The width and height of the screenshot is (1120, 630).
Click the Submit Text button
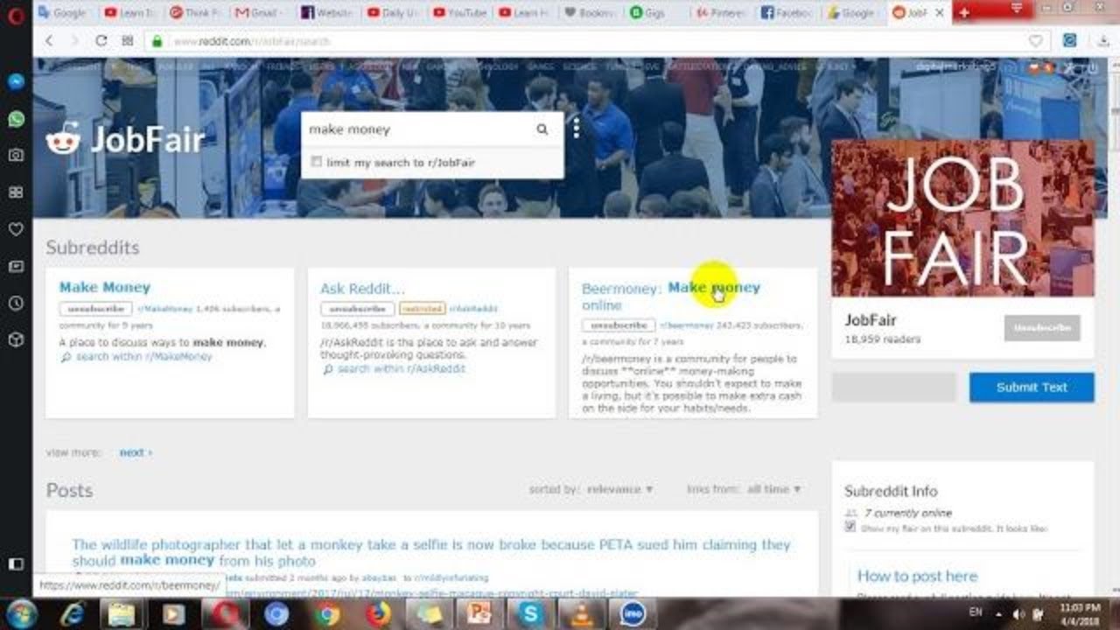click(x=1032, y=388)
